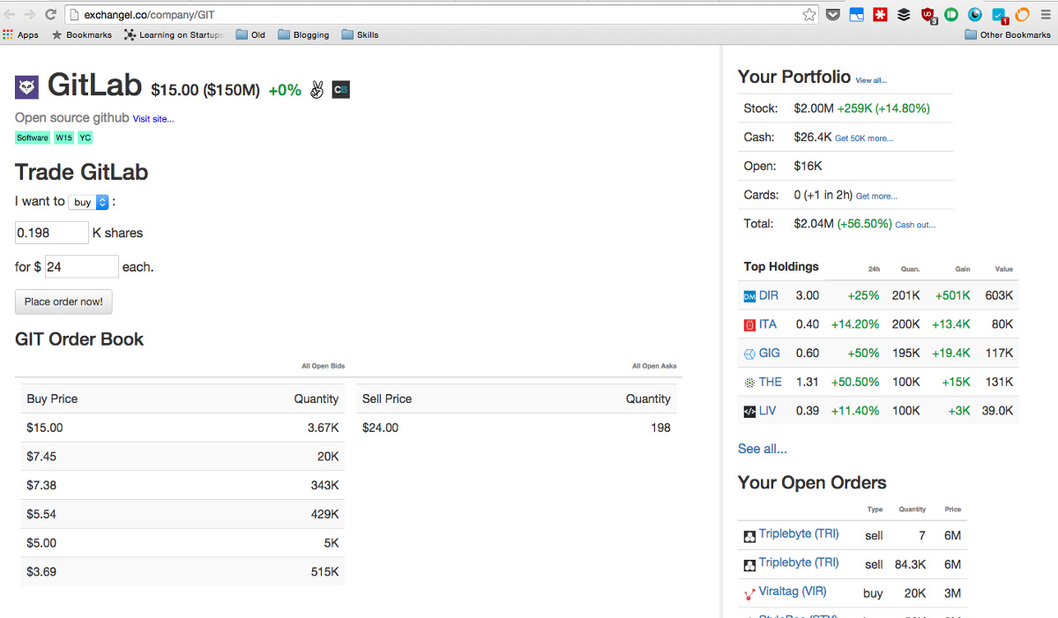
Task: Click the Place order now button
Action: tap(63, 302)
